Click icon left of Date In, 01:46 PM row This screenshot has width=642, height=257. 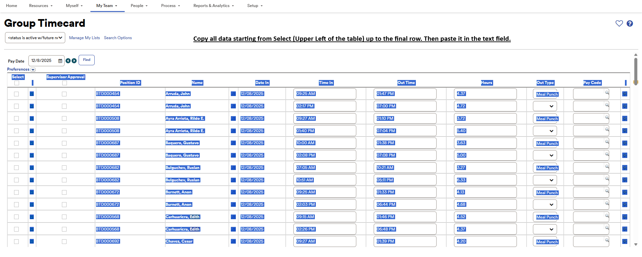[x=234, y=217]
